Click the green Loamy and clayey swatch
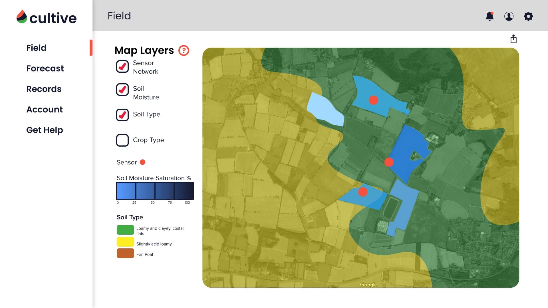The image size is (548, 308). [125, 230]
